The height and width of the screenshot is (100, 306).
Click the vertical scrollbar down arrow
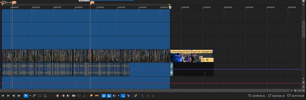click(303, 79)
